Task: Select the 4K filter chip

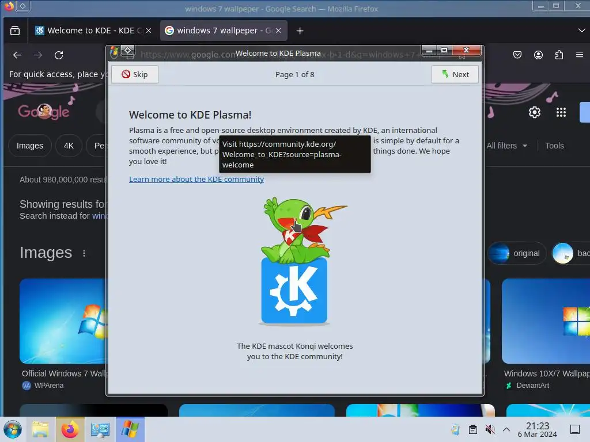Action: click(x=69, y=146)
